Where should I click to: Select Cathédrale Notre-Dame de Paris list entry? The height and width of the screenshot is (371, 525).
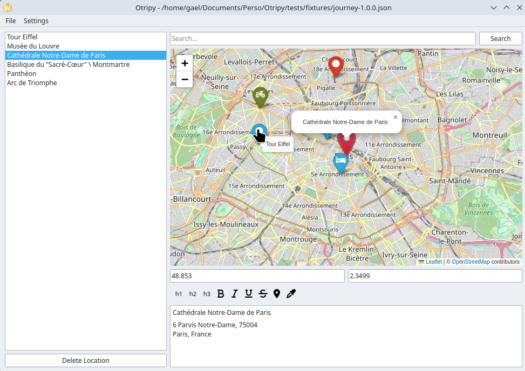coord(86,55)
